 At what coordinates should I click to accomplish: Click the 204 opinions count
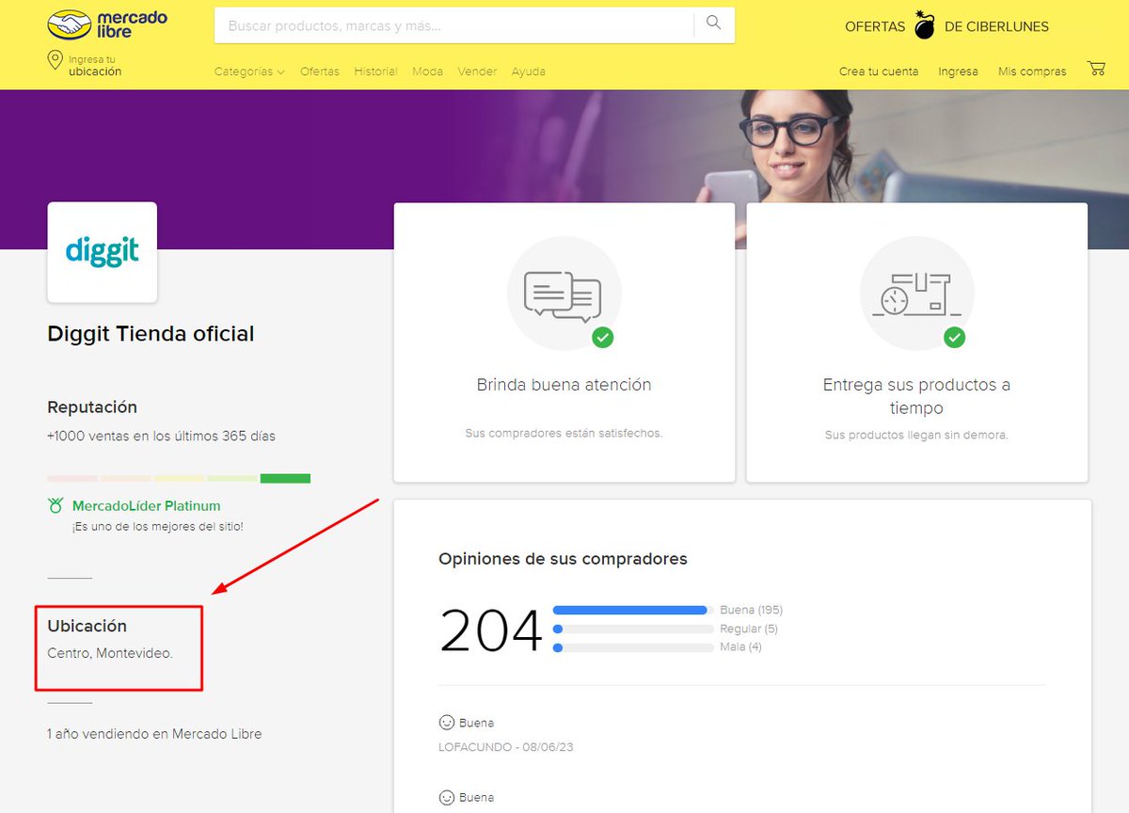pos(491,630)
